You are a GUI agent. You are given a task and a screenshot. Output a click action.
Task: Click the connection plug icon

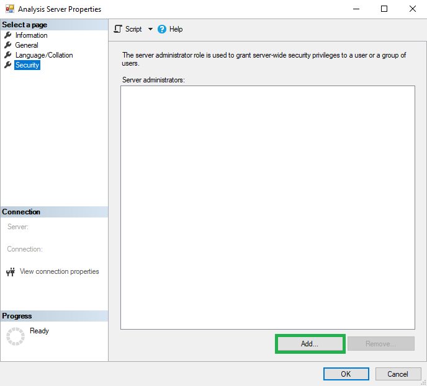click(x=11, y=272)
